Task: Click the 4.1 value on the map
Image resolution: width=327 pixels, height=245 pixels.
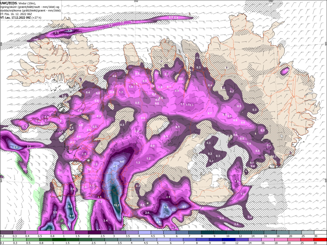Action: point(184,207)
